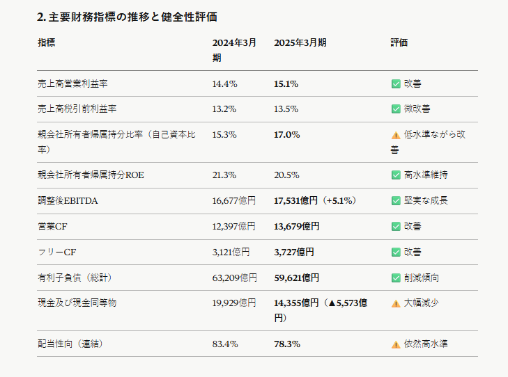
Task: Click the warning triangle next to 大幅減少
Action: 396,303
